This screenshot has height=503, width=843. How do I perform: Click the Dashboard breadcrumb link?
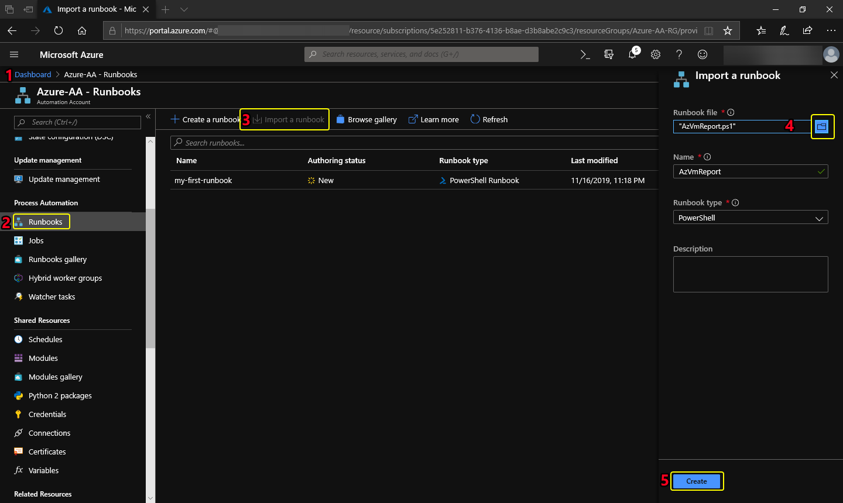click(33, 74)
